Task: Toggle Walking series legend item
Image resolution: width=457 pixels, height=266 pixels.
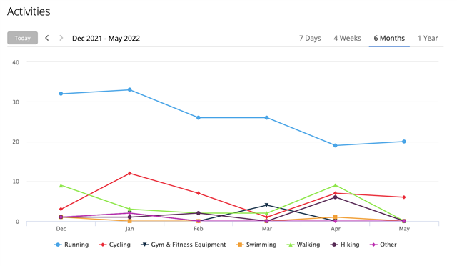Action: (x=303, y=245)
